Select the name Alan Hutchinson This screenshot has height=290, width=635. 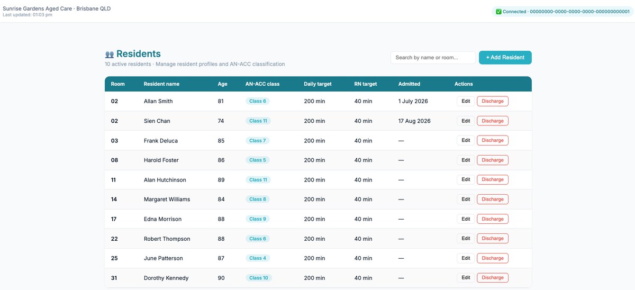coord(165,180)
